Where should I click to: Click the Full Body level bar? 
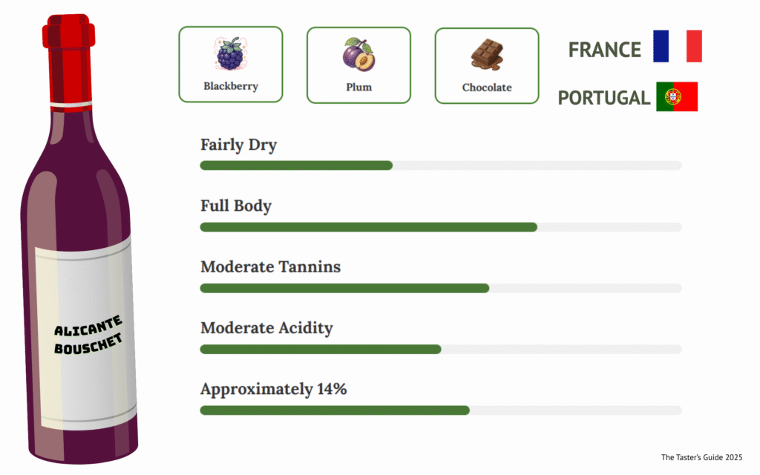440,227
